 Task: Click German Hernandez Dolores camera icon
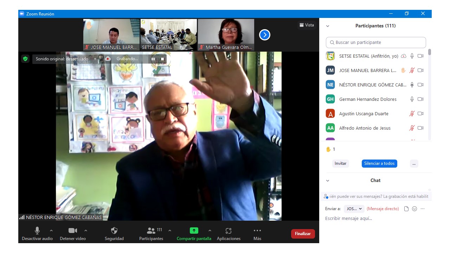(x=420, y=99)
